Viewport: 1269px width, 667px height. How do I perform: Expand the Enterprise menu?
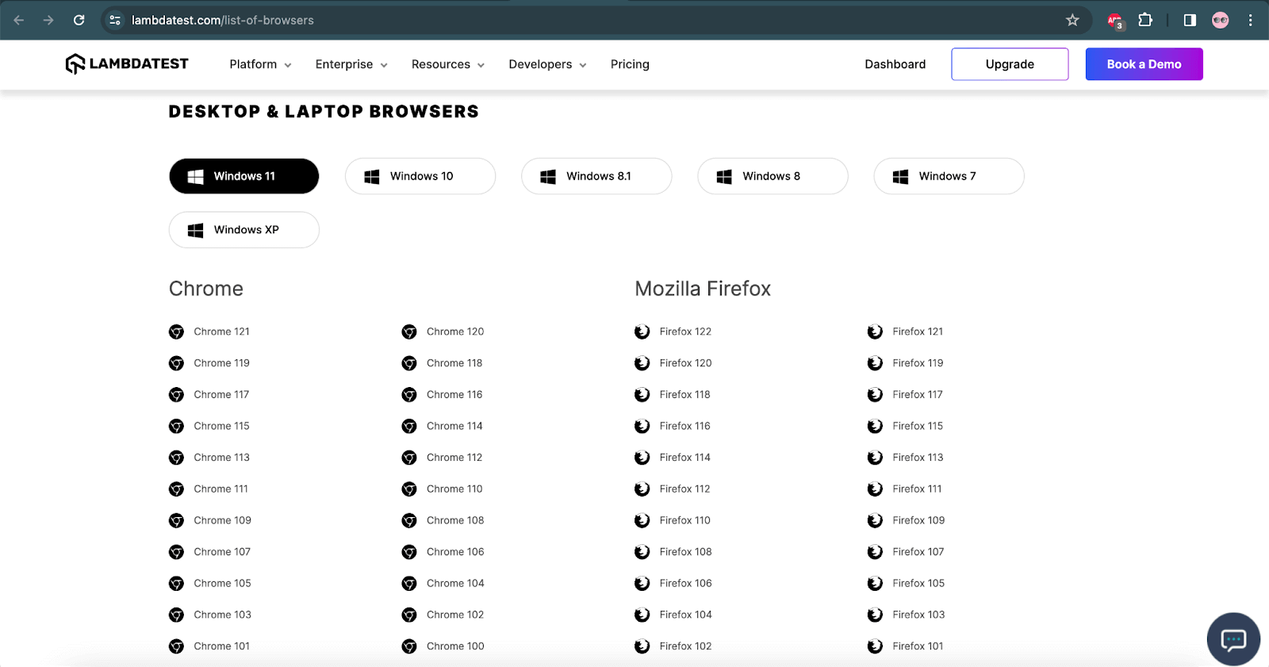(351, 64)
